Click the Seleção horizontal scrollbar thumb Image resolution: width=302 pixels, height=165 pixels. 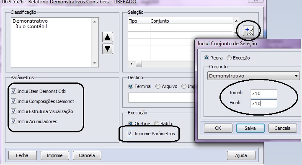pyautogui.click(x=139, y=64)
